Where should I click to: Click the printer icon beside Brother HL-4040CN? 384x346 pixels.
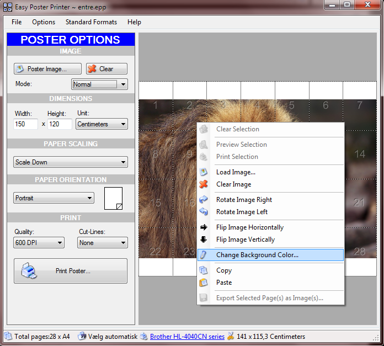pyautogui.click(x=144, y=337)
